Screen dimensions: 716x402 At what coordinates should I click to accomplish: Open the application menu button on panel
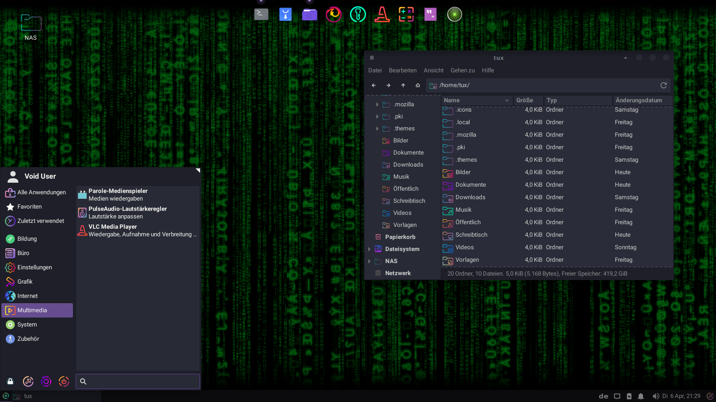(x=5, y=396)
